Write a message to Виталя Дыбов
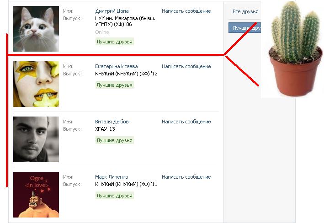 point(186,122)
